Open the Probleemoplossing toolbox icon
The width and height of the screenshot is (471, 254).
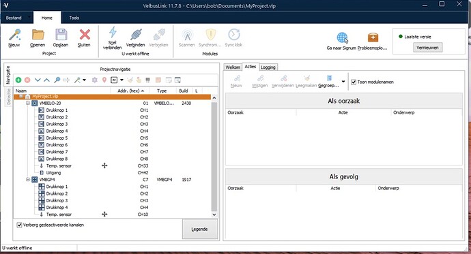point(373,37)
